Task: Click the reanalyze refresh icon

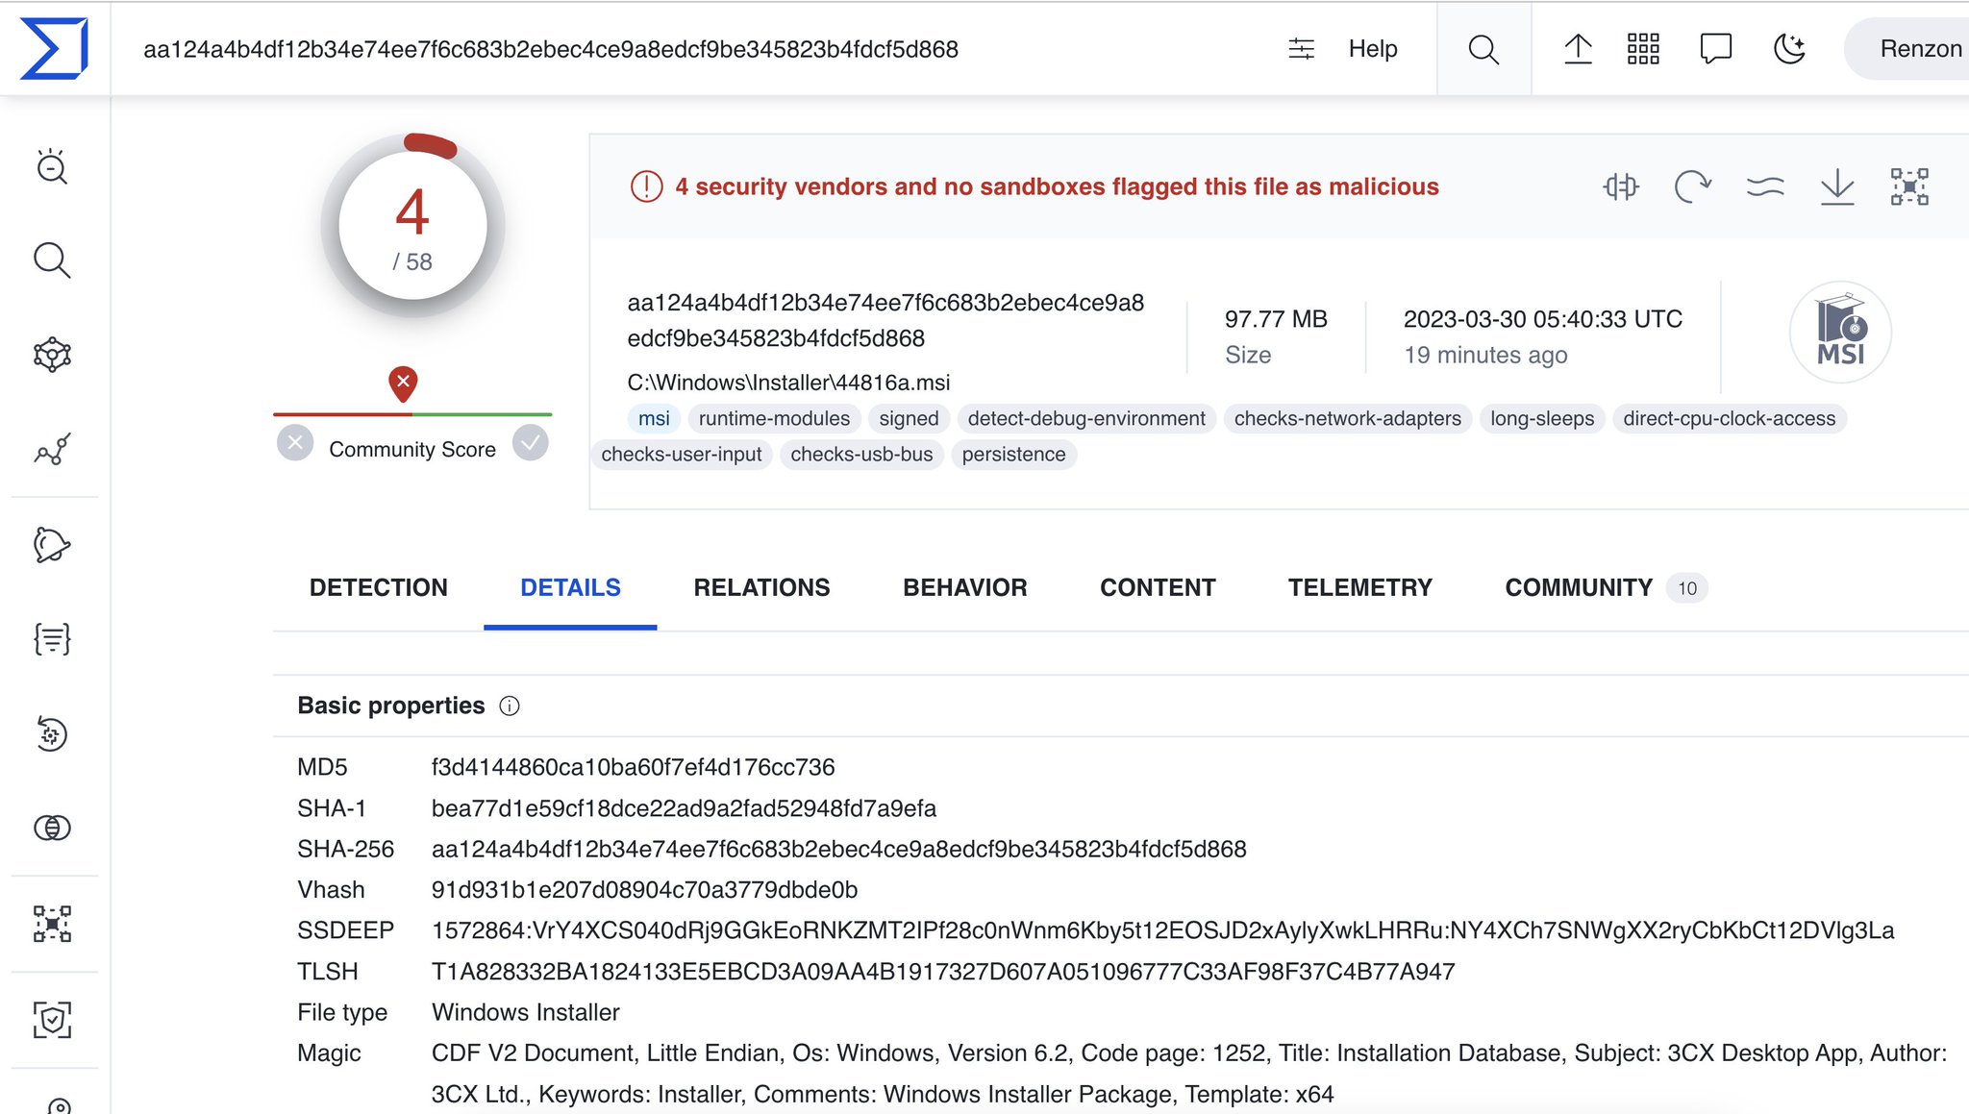Action: point(1692,186)
